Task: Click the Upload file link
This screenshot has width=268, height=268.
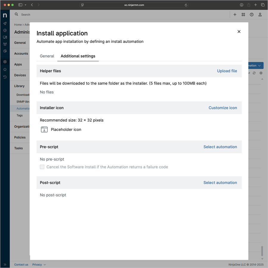Action: (x=227, y=71)
